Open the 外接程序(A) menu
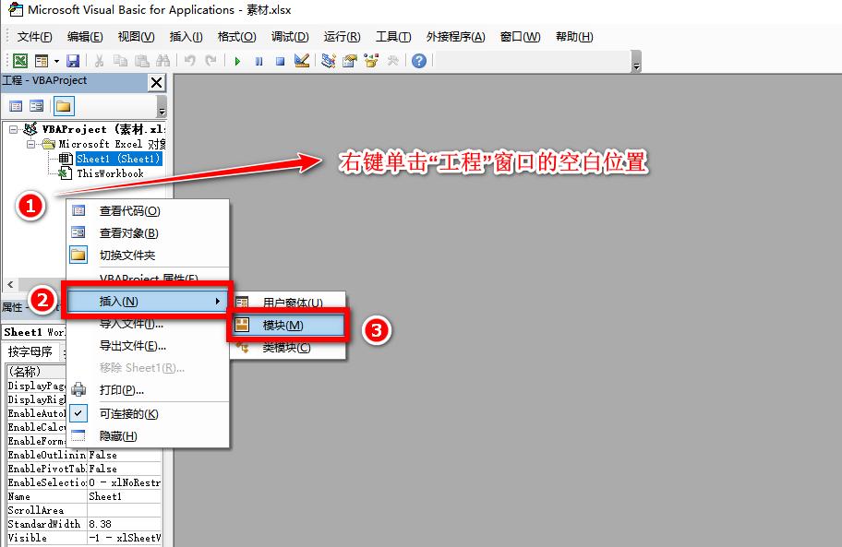Screen dimensions: 842x547 tap(455, 37)
